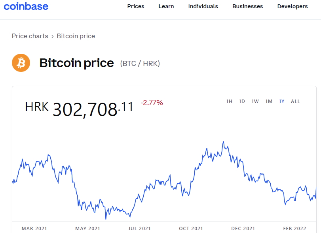Select the 1Y time range
The height and width of the screenshot is (233, 321).
click(x=281, y=101)
